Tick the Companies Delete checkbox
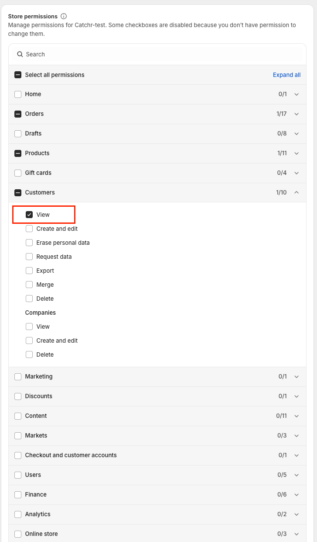 [29, 354]
